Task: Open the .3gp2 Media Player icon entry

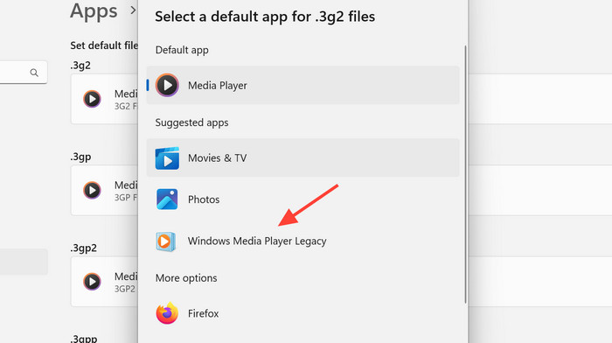Action: tap(92, 282)
